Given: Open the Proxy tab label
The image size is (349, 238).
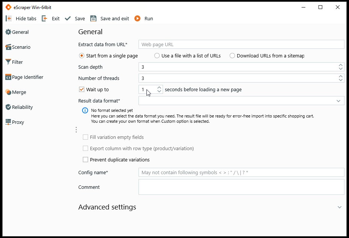Looking at the screenshot, I should 18,122.
